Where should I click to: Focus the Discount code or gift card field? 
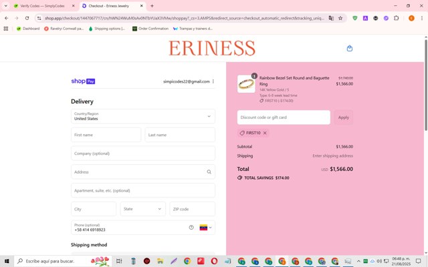tap(284, 117)
